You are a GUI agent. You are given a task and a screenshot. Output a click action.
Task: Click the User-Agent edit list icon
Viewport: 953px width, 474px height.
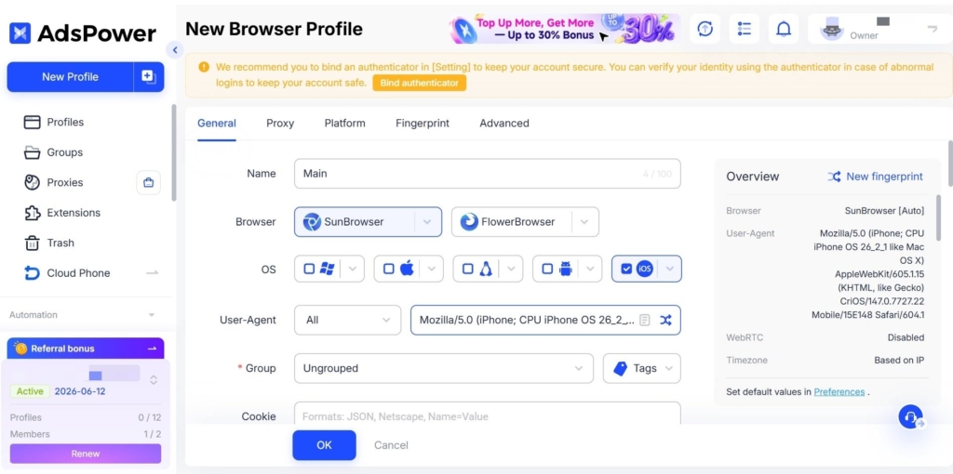[x=645, y=320]
